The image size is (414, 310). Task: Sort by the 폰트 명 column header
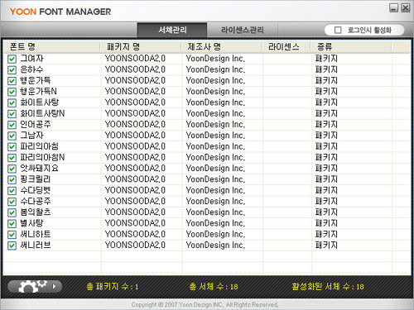(x=52, y=46)
